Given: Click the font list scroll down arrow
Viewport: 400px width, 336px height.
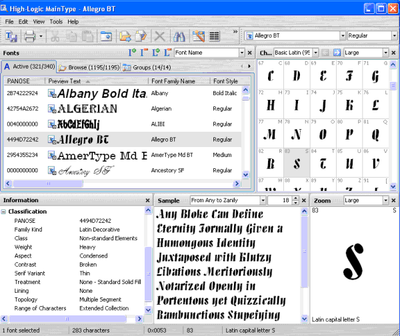Looking at the screenshot, I should [245, 174].
